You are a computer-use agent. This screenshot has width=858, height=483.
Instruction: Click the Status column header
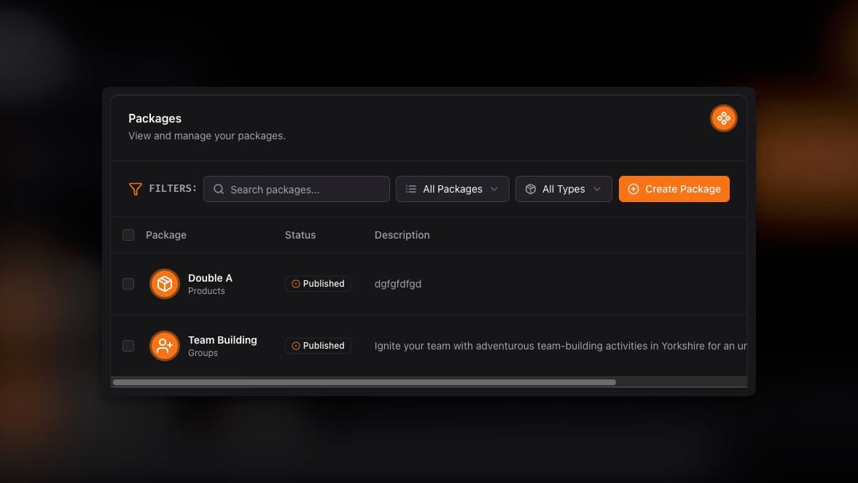click(300, 235)
